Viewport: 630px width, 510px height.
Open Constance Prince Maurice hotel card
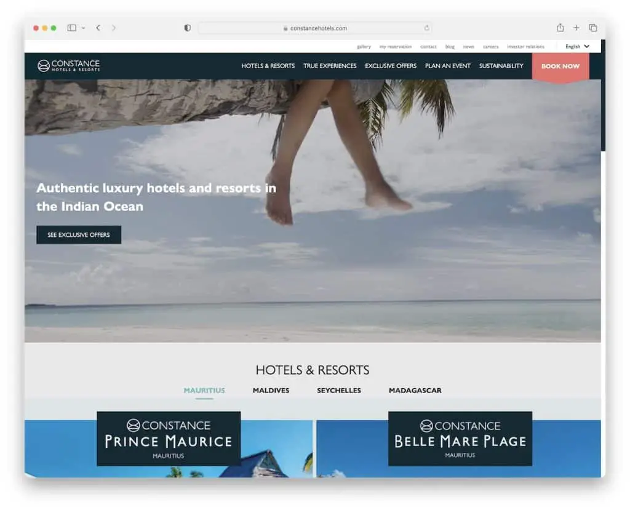(x=169, y=439)
